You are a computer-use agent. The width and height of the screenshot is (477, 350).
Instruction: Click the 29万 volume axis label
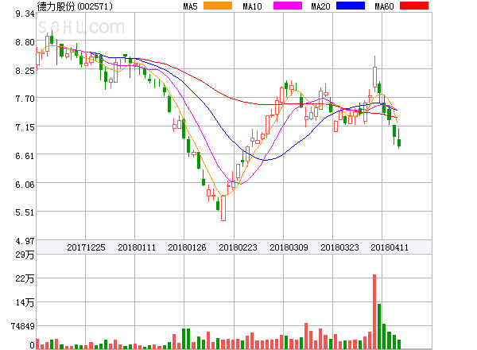tap(25, 255)
